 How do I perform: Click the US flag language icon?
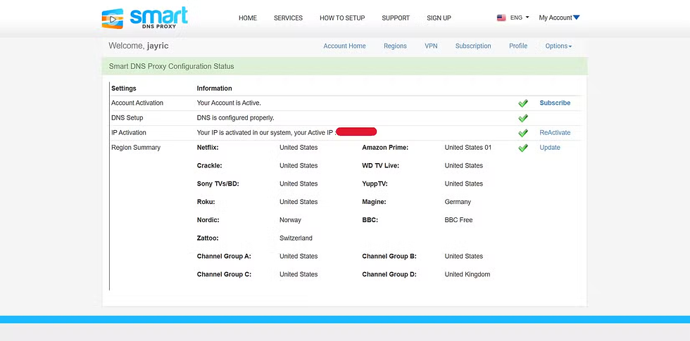pyautogui.click(x=501, y=18)
